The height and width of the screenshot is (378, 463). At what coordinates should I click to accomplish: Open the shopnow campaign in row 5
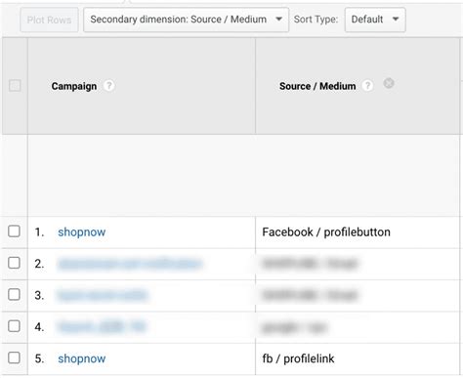point(82,358)
